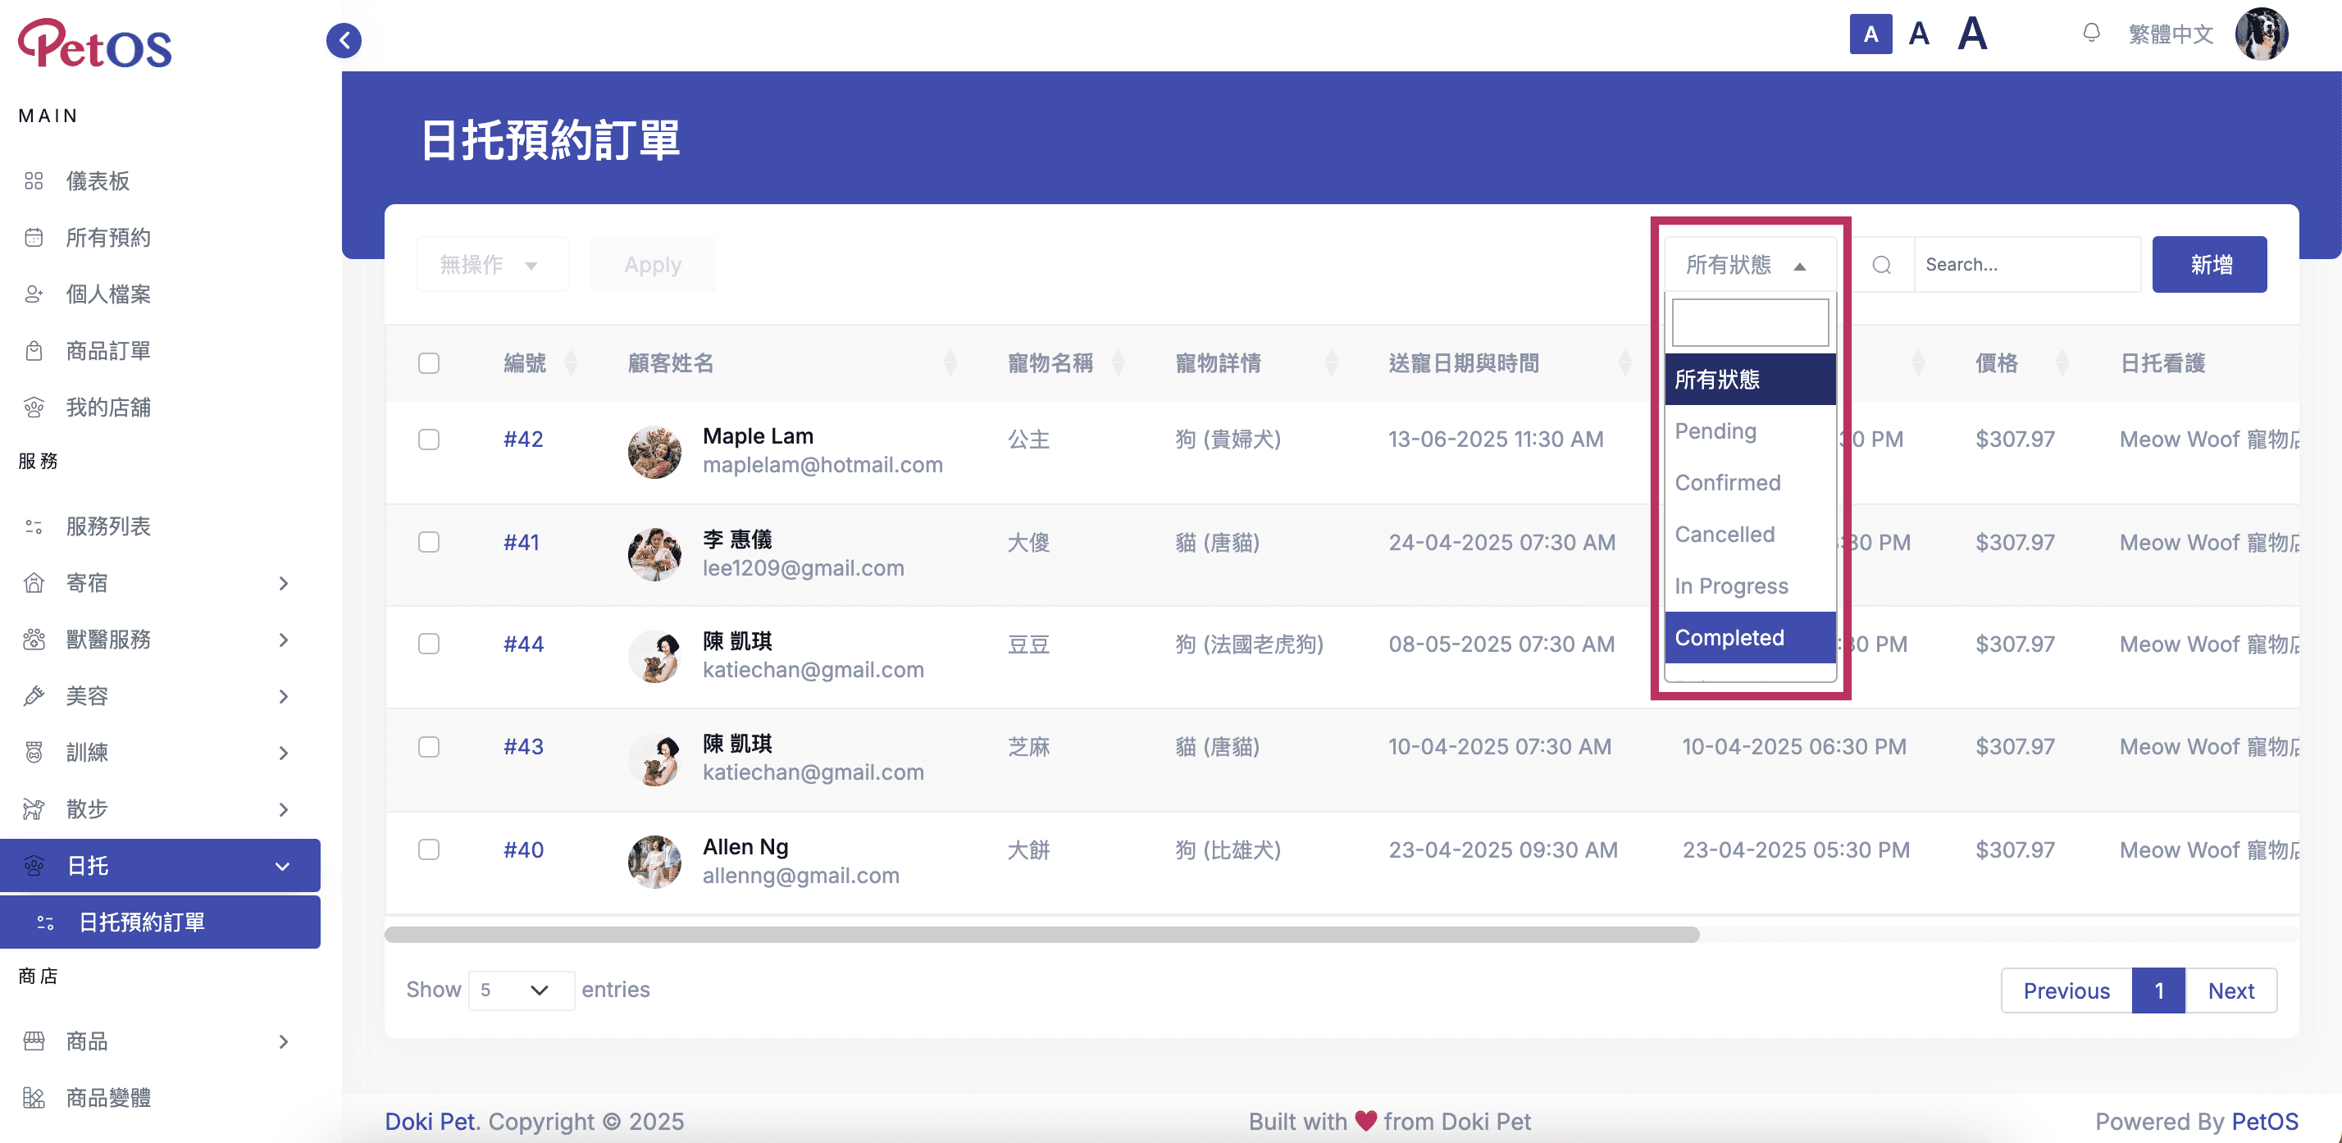2342x1143 pixels.
Task: Open the entries-per-page dropdown
Action: [x=521, y=990]
